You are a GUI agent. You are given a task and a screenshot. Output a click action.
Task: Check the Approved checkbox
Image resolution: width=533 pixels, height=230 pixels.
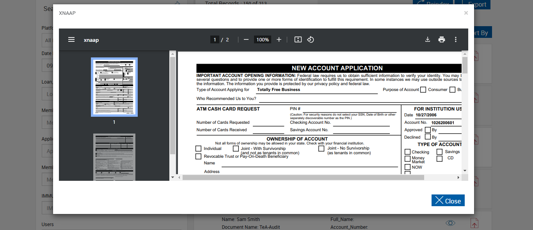tap(428, 130)
